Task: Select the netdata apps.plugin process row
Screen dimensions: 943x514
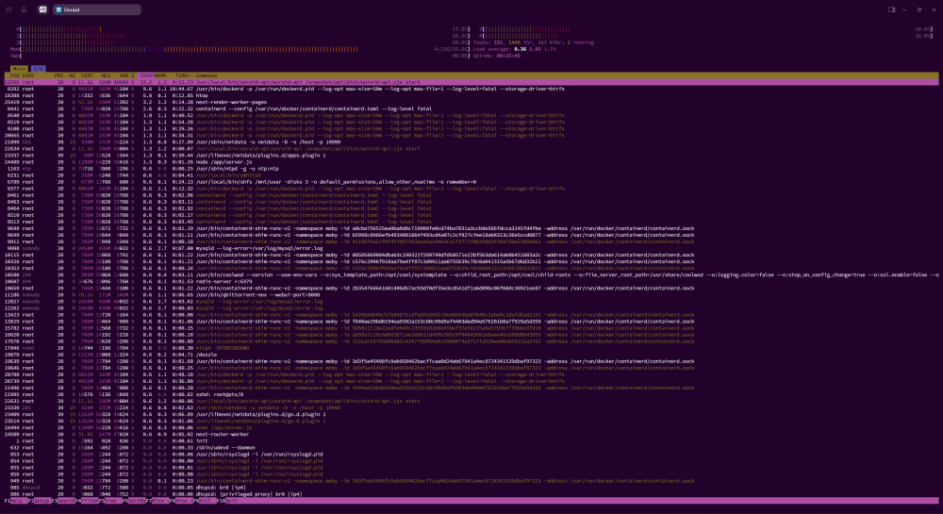Action: 471,155
